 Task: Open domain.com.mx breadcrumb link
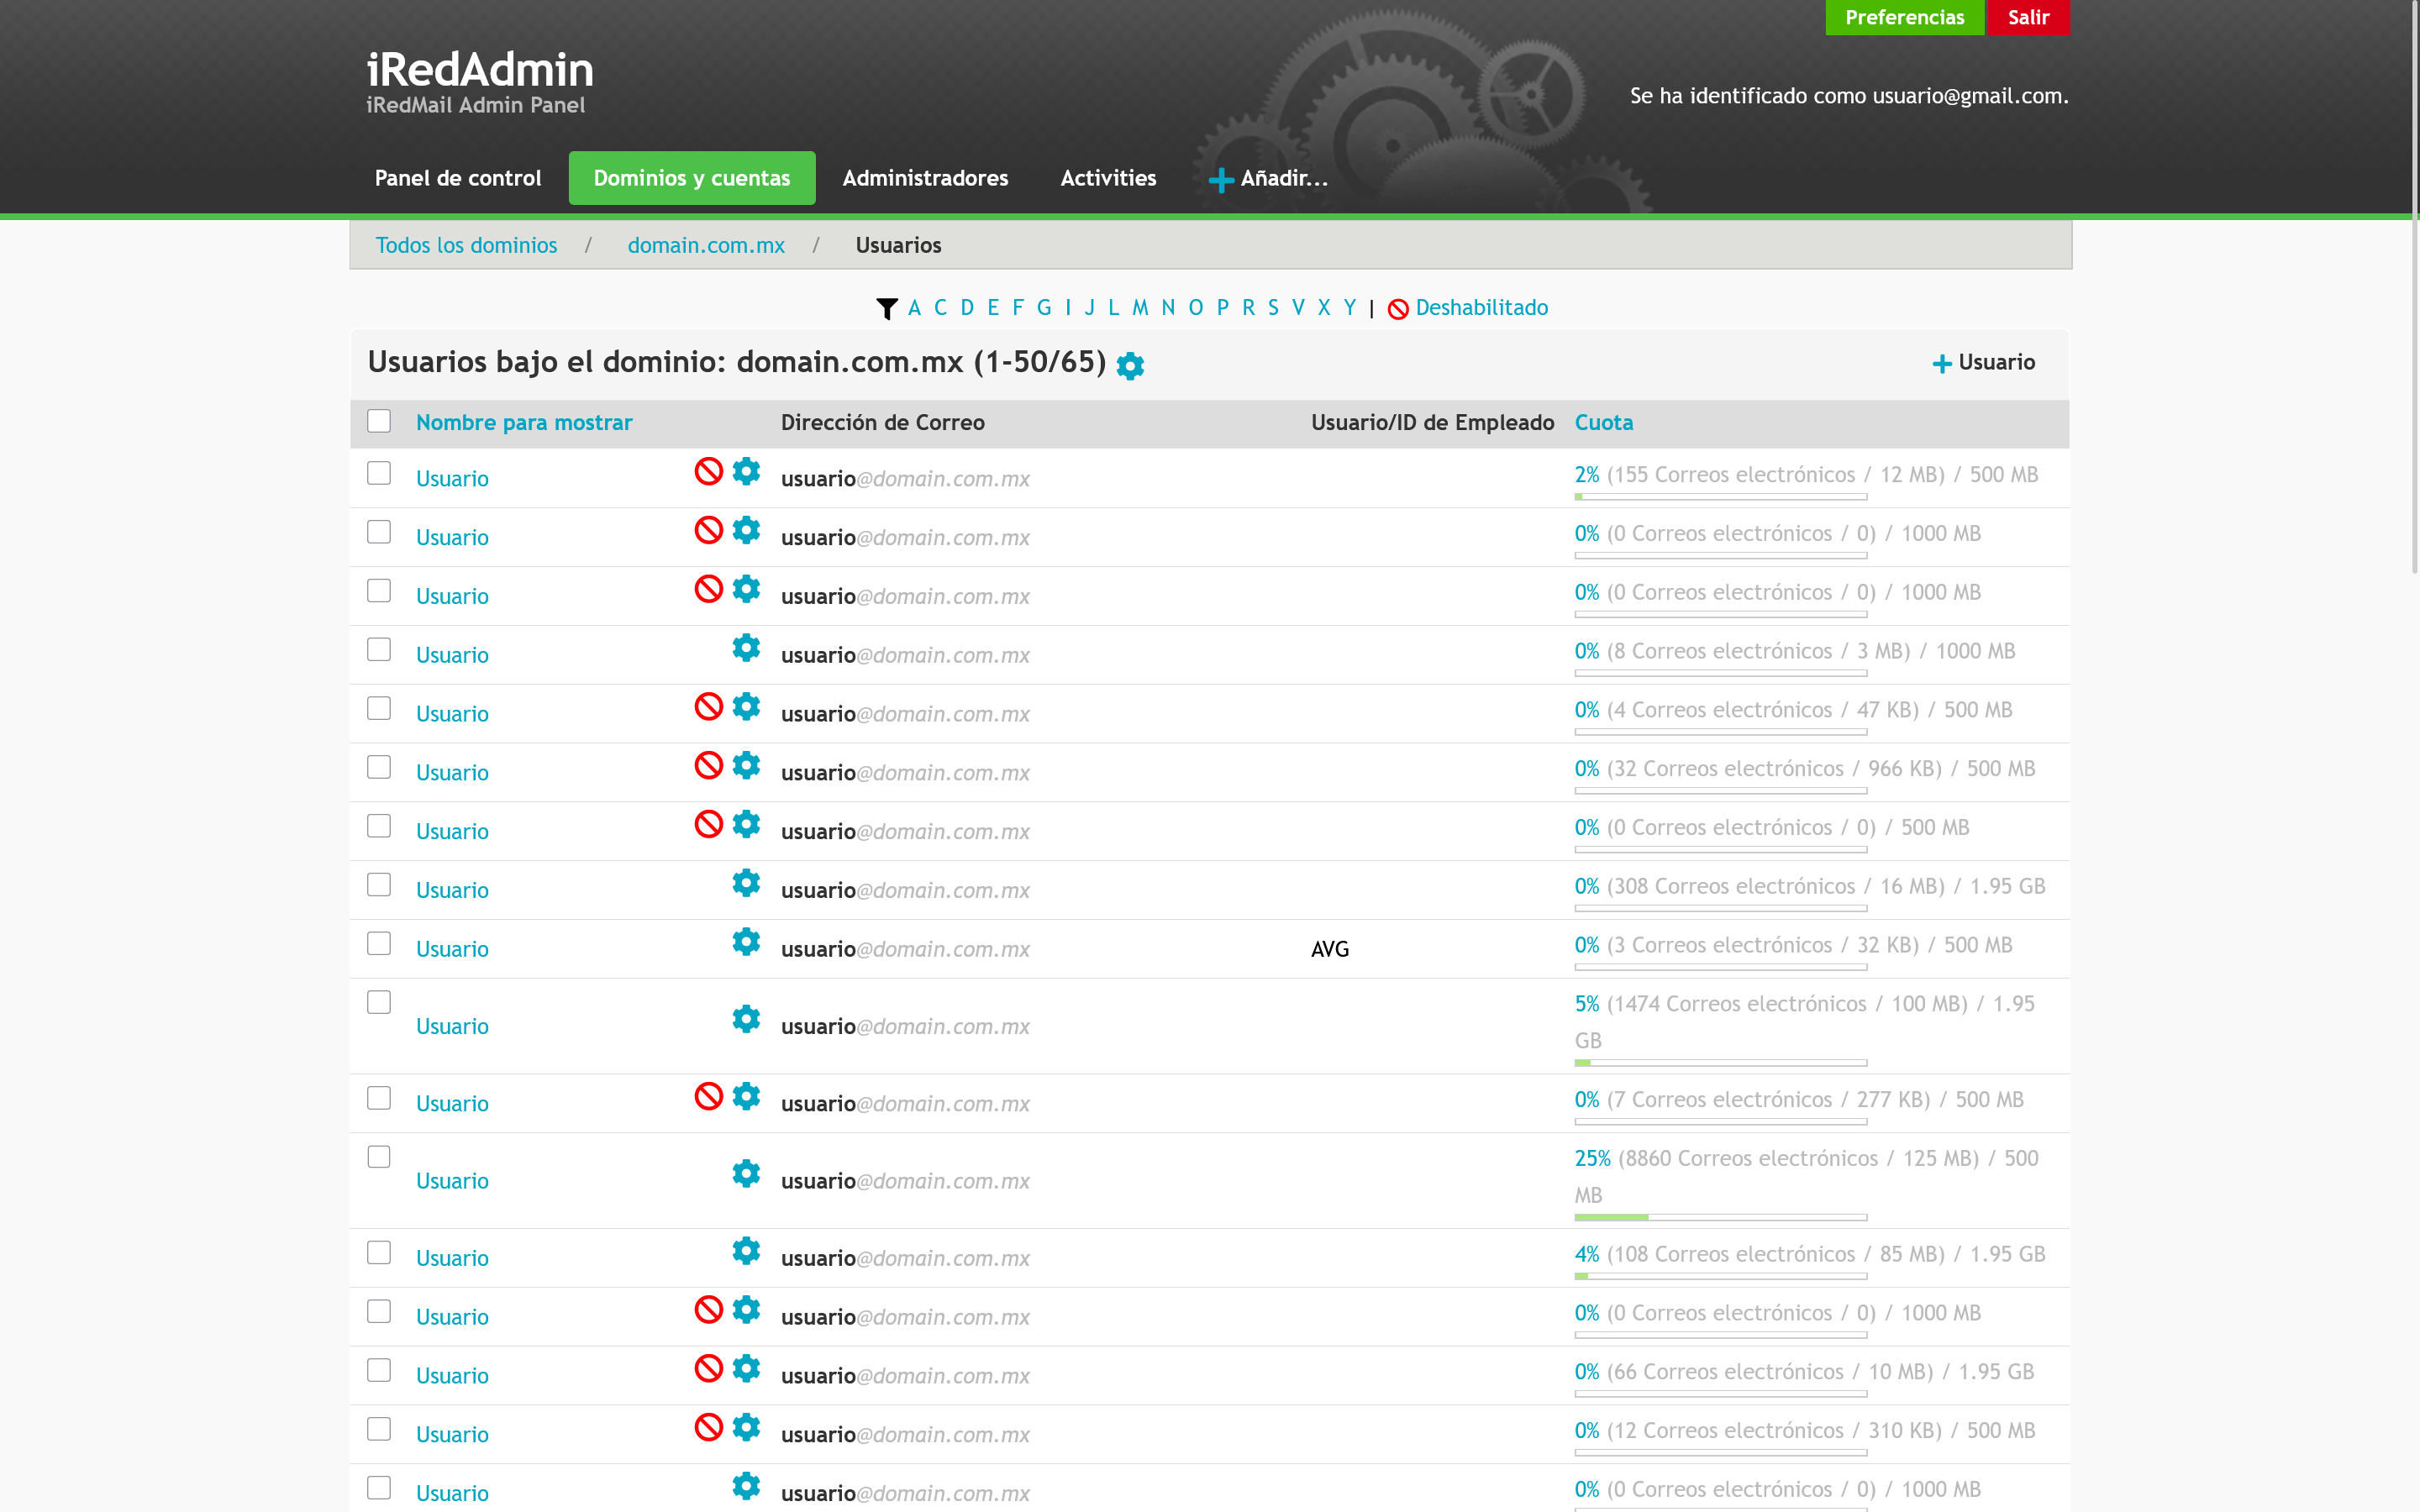706,245
